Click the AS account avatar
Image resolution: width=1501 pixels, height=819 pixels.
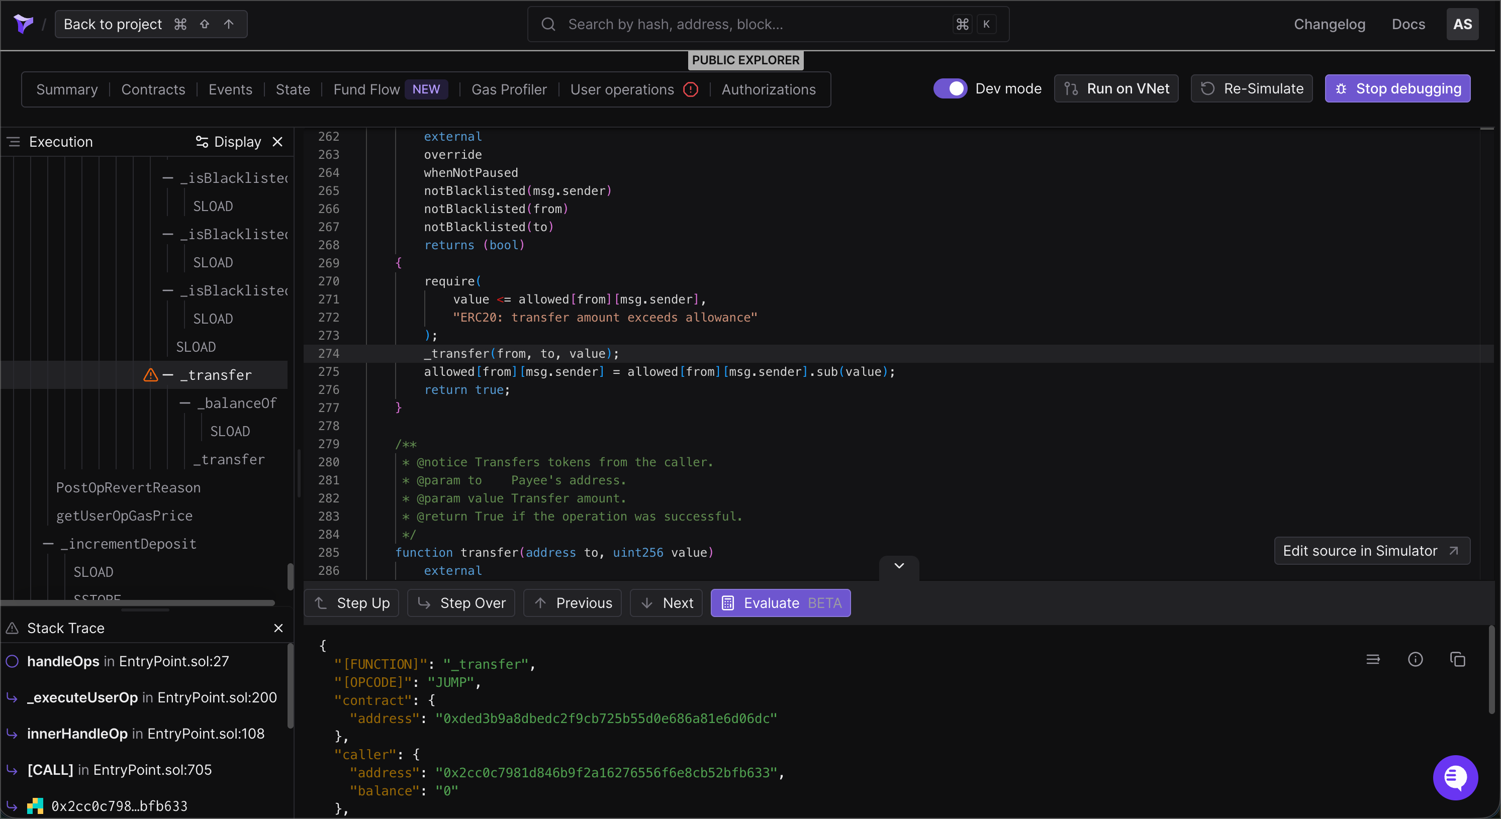point(1462,24)
